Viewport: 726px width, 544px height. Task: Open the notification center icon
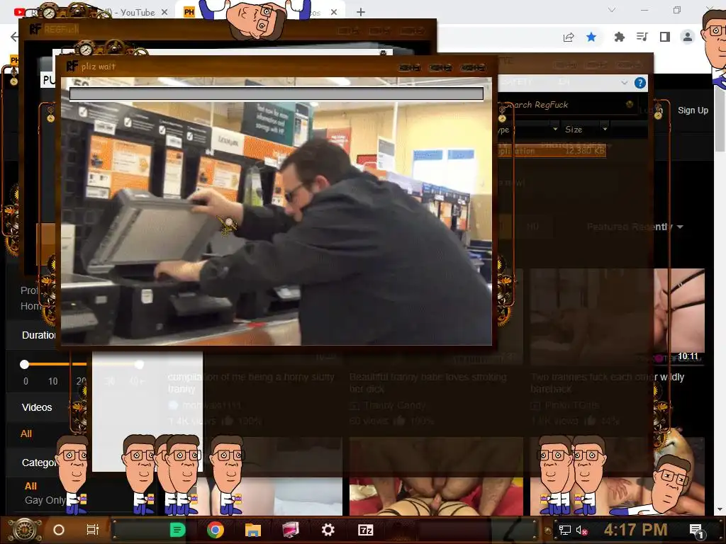click(x=696, y=530)
